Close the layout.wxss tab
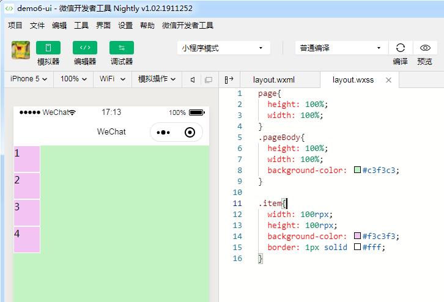Viewport: 444px width, 302px height. 388,80
